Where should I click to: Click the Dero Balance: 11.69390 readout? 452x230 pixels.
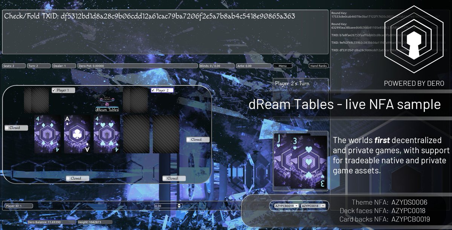pos(51,222)
